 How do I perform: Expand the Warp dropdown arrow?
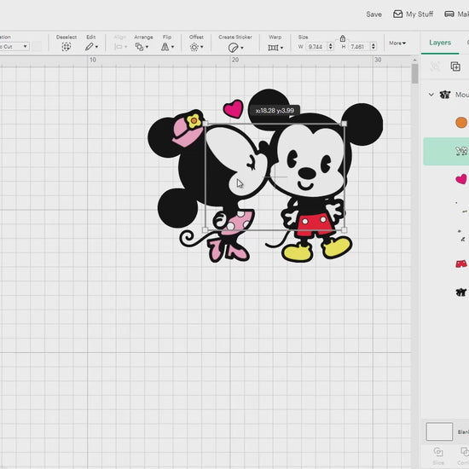[281, 48]
